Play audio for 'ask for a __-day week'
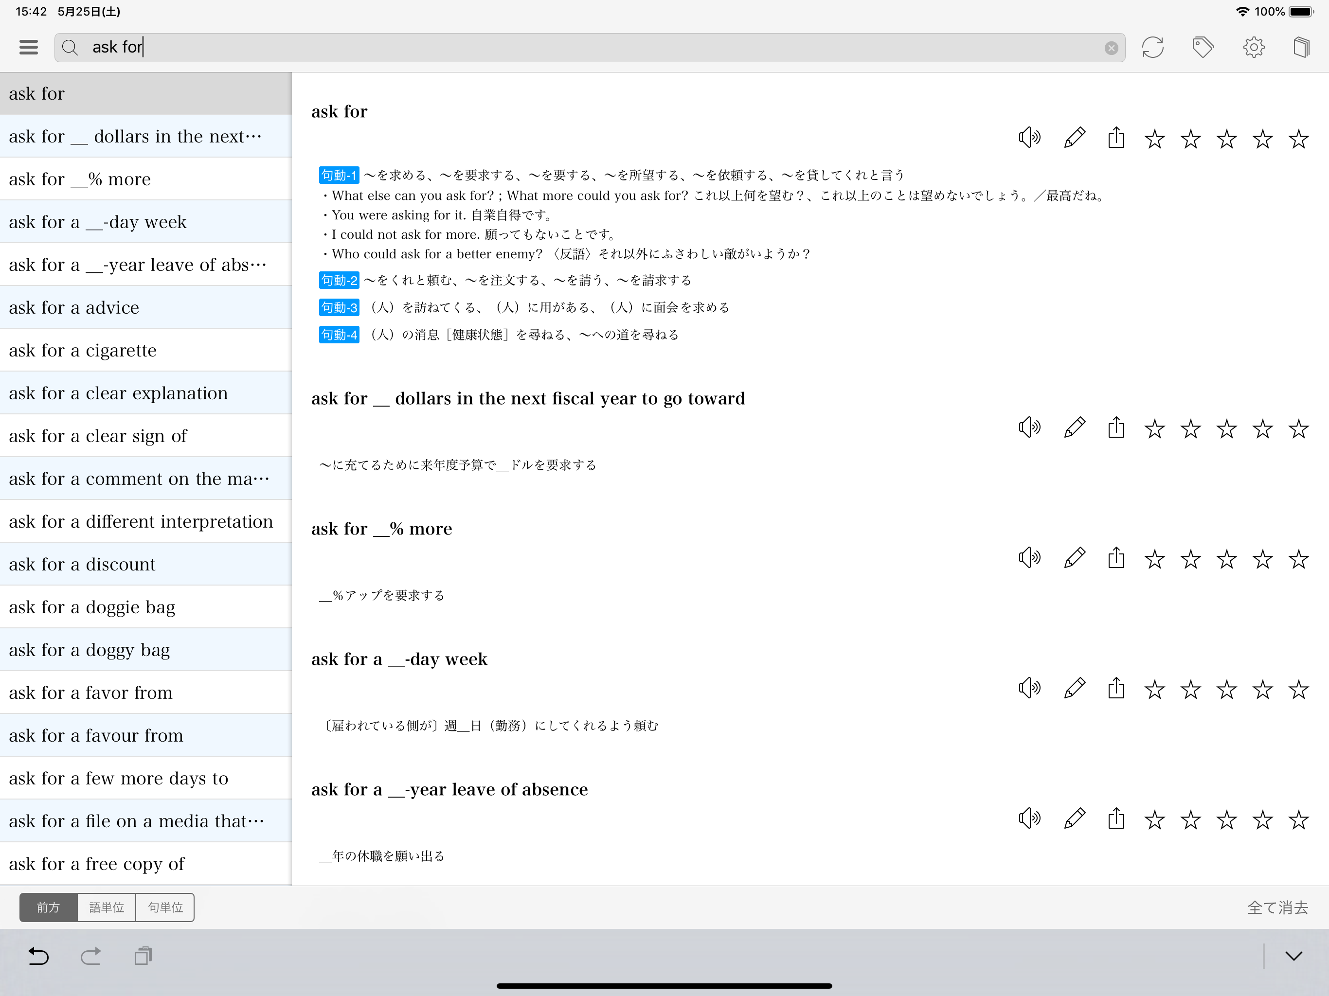The width and height of the screenshot is (1329, 996). [1029, 688]
